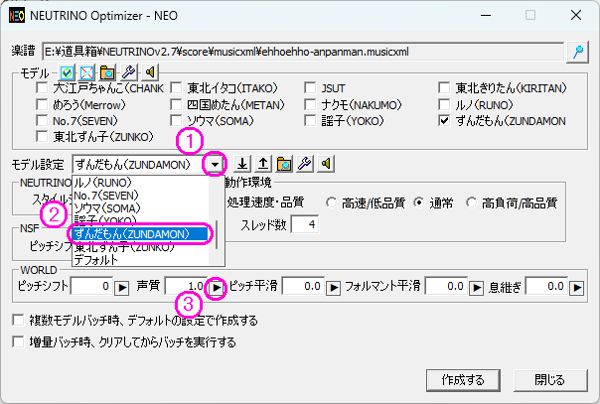This screenshot has width=600, height=404.
Task: Check No.7(SEVEN) model checkbox
Action: tap(42, 121)
